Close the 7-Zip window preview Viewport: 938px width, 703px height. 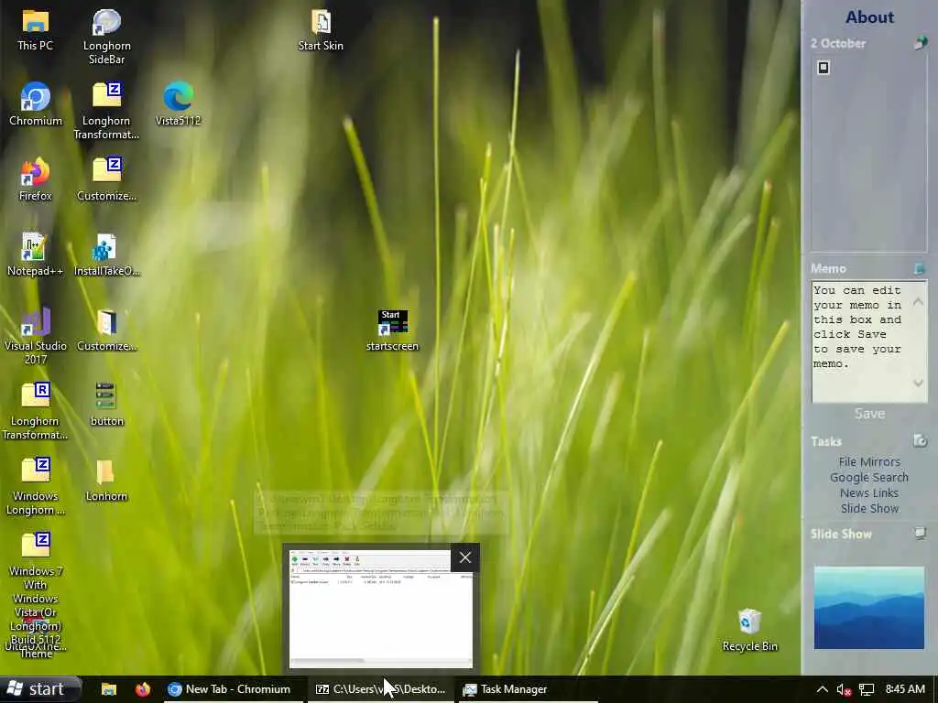464,557
